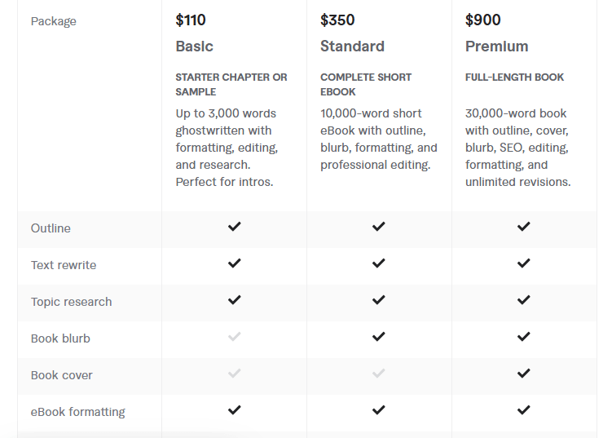Click the COMPLETE SHORT EBOOK title text

coord(366,84)
